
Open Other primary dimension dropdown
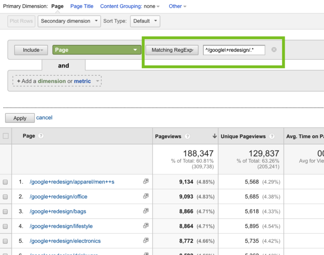pyautogui.click(x=178, y=6)
